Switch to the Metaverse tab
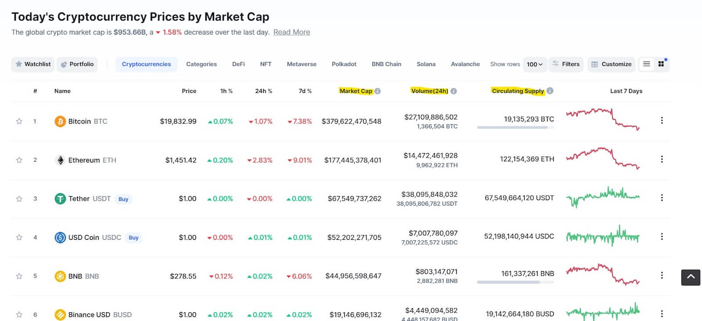Screen dimensions: 702x321 coord(301,64)
